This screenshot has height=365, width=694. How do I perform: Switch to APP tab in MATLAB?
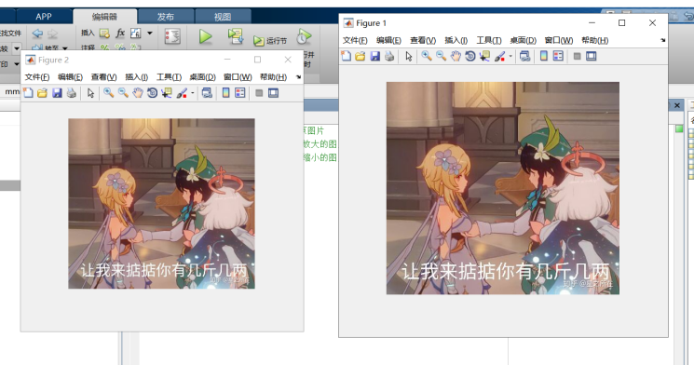tap(44, 17)
